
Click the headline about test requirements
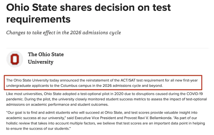click(x=88, y=13)
